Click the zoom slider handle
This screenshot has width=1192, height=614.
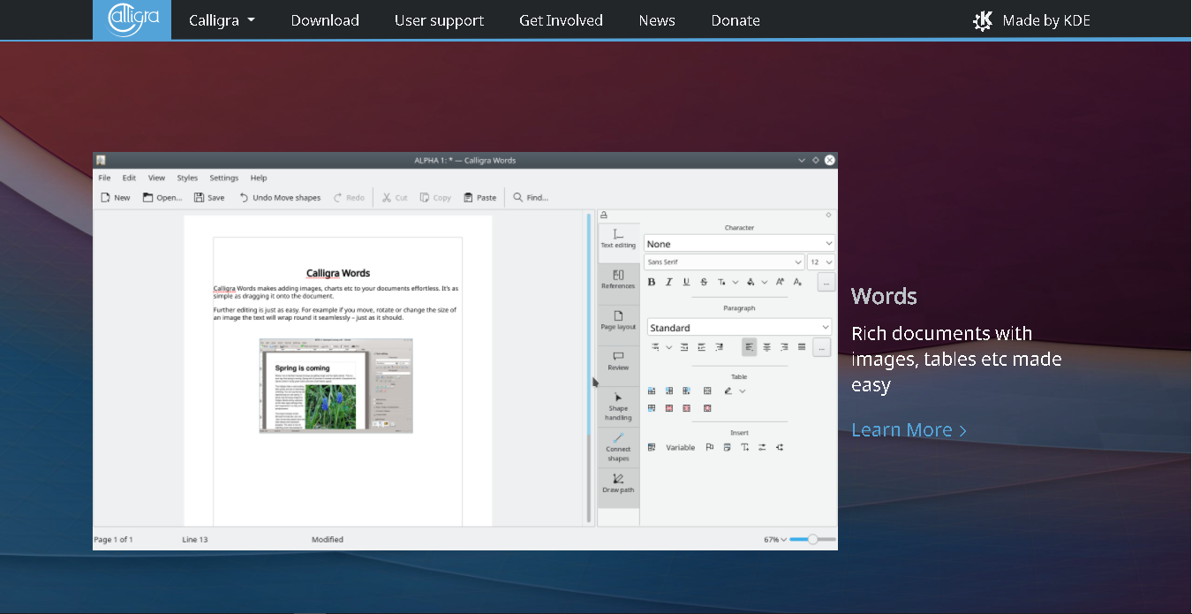coord(812,539)
